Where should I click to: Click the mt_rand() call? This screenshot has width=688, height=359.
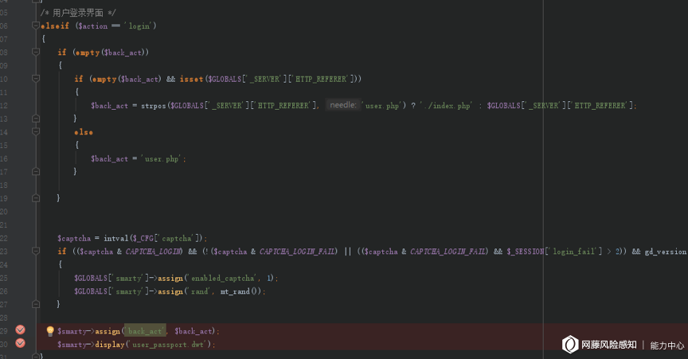(x=240, y=291)
